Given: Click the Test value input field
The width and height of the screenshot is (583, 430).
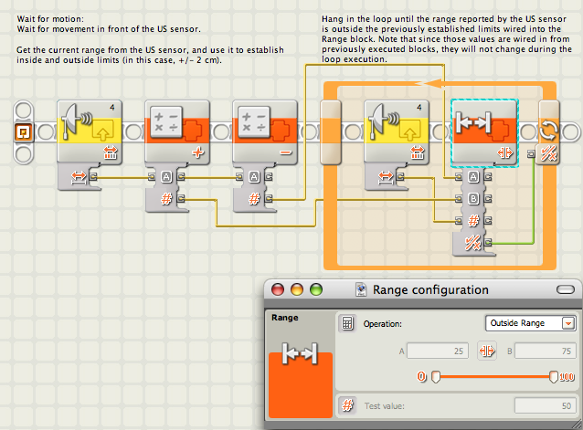Looking at the screenshot, I should coord(545,405).
